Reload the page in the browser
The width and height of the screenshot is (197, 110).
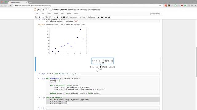7,5
